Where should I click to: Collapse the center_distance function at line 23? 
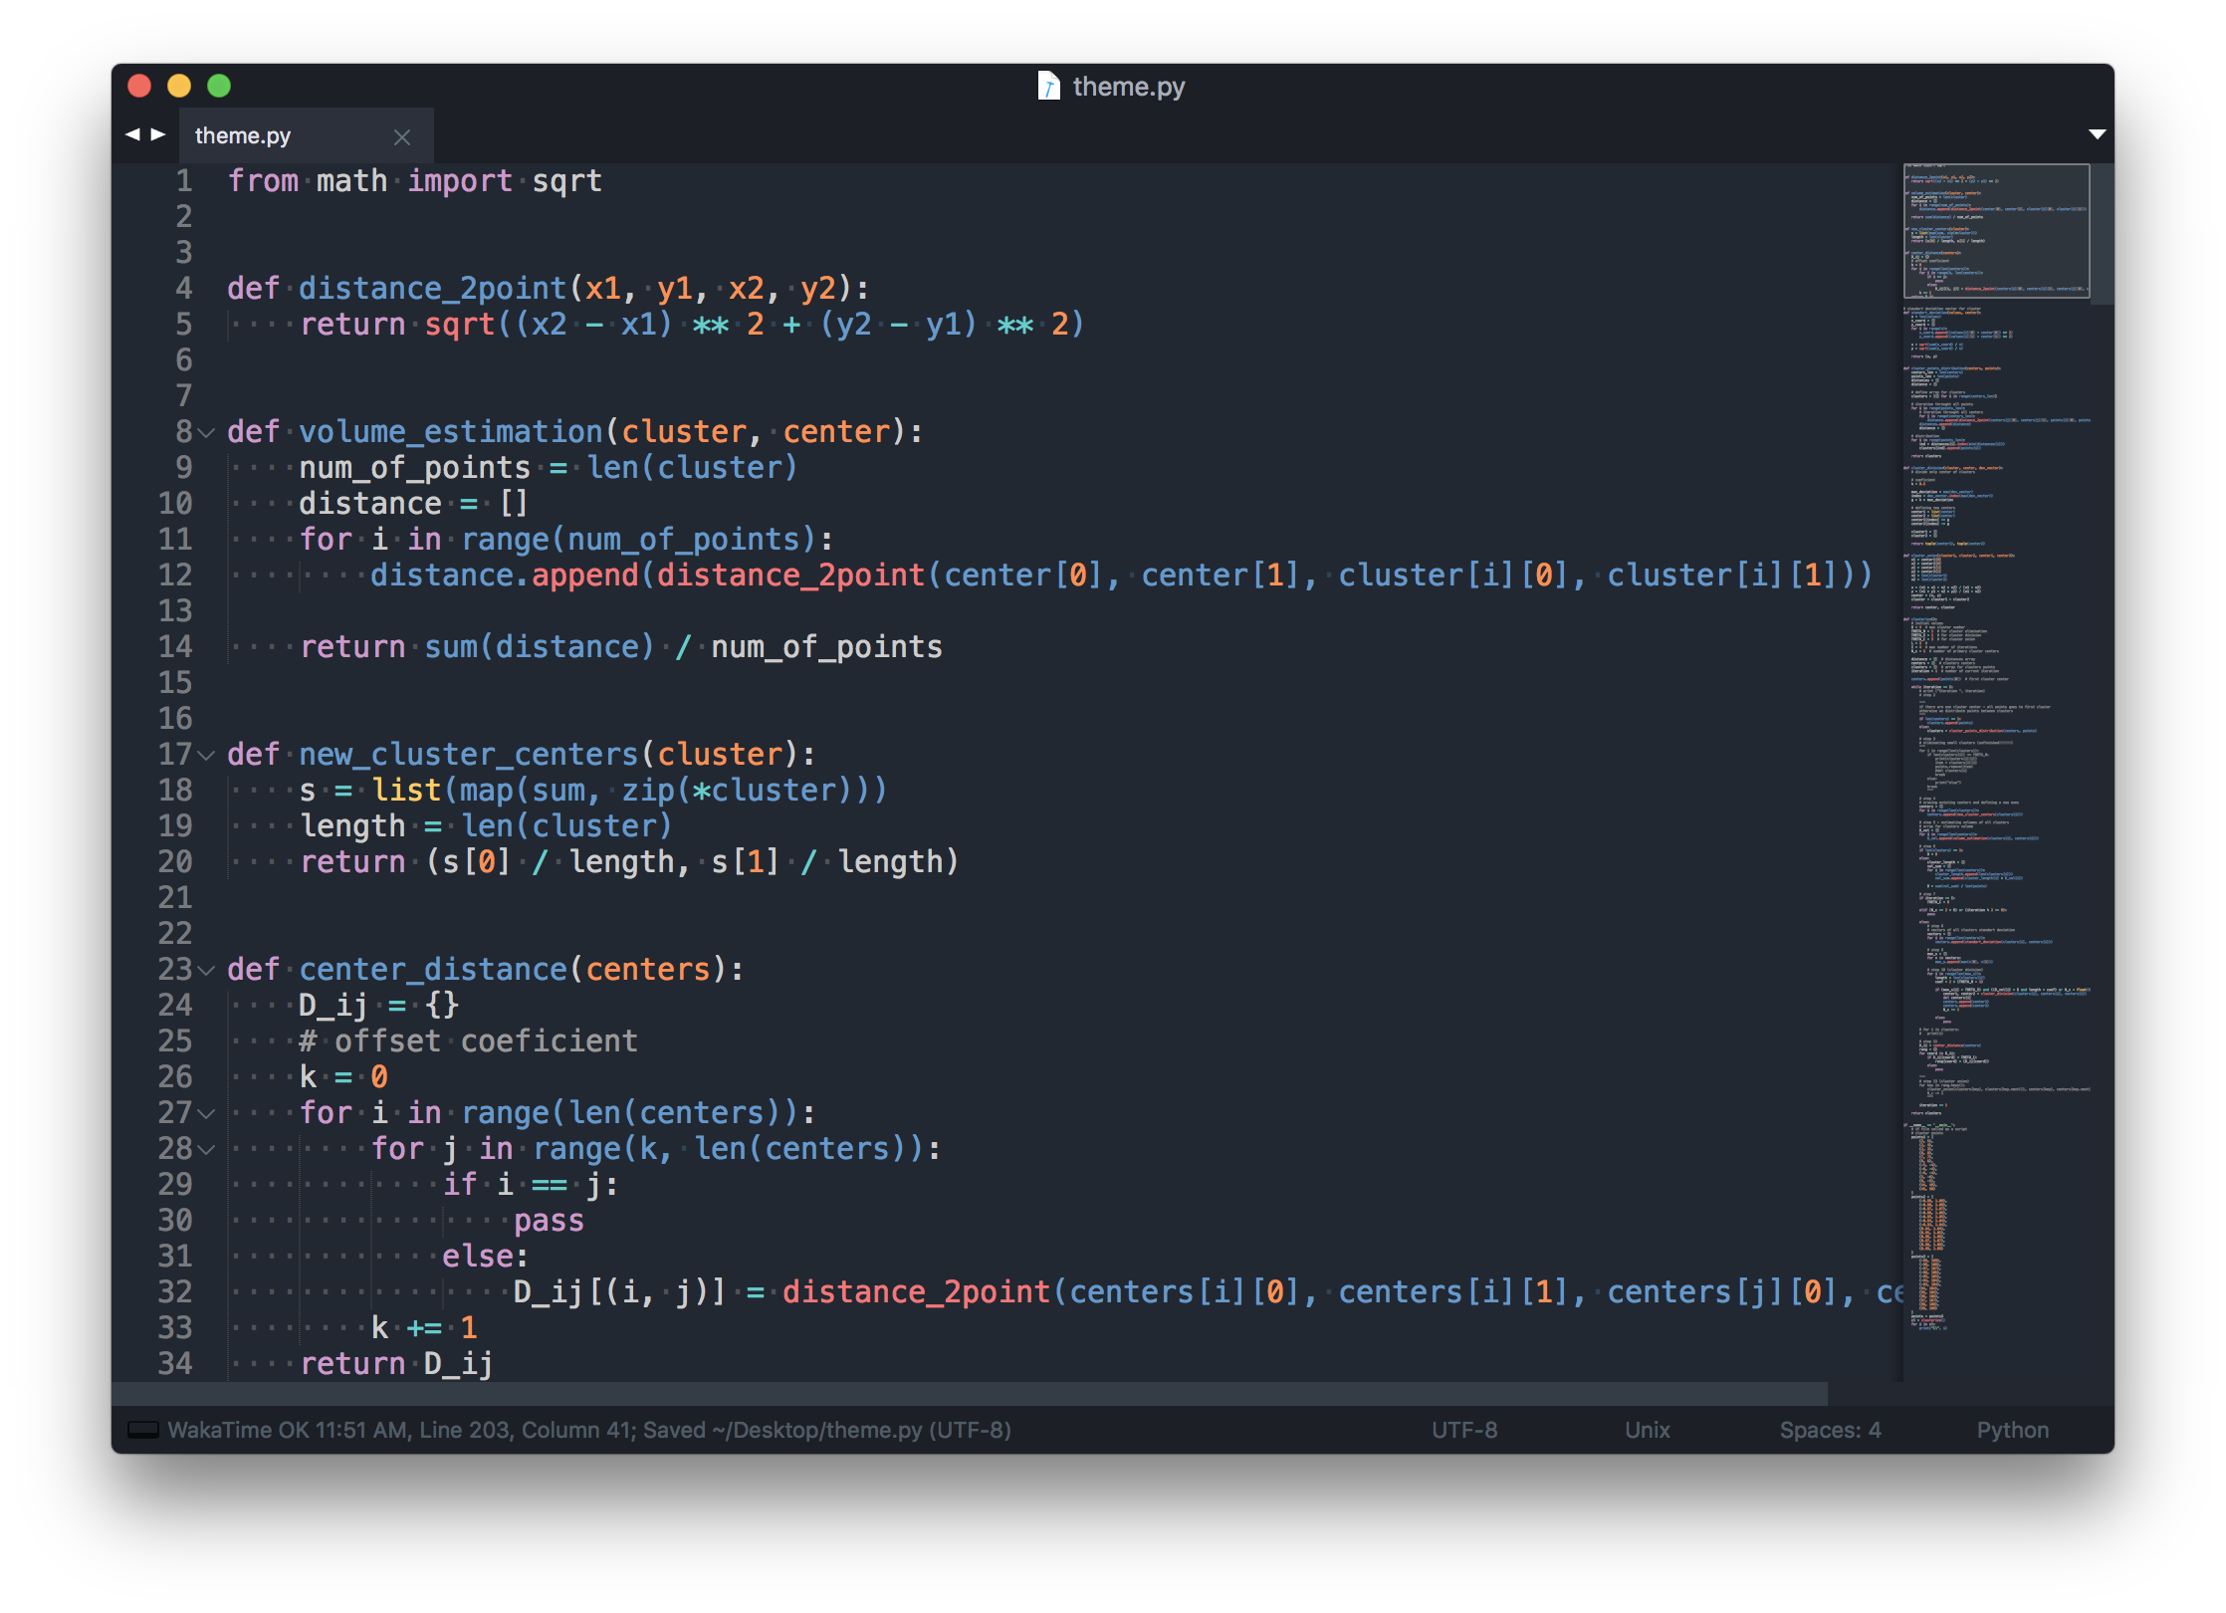206,971
